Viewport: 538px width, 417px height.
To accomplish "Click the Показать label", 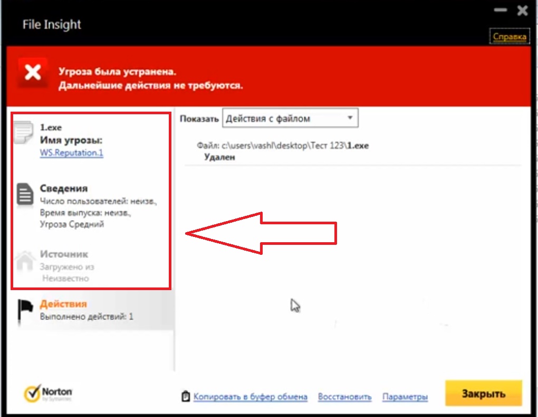I will [x=199, y=119].
